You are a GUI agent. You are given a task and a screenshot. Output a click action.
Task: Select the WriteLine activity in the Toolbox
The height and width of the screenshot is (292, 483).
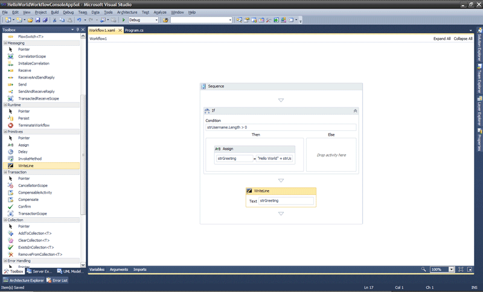click(41, 165)
